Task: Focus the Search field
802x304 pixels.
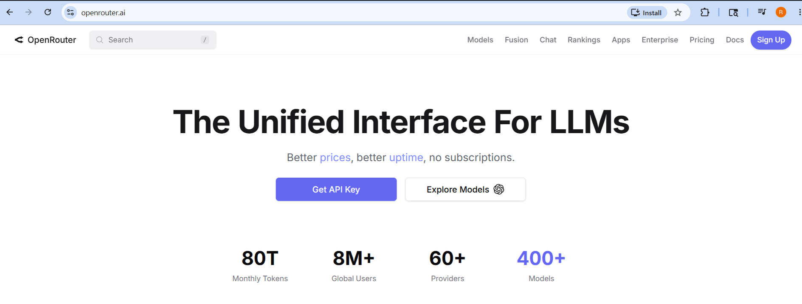Action: click(153, 40)
